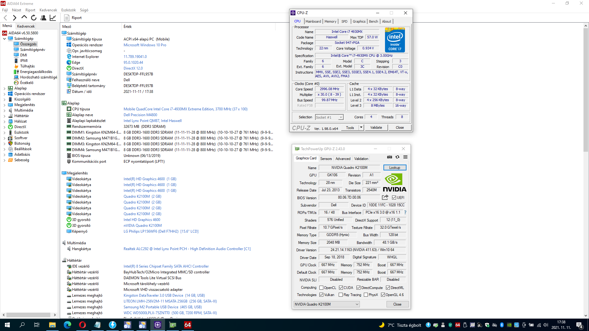Switch to the Kedvencek tab in sidebar

click(x=26, y=26)
